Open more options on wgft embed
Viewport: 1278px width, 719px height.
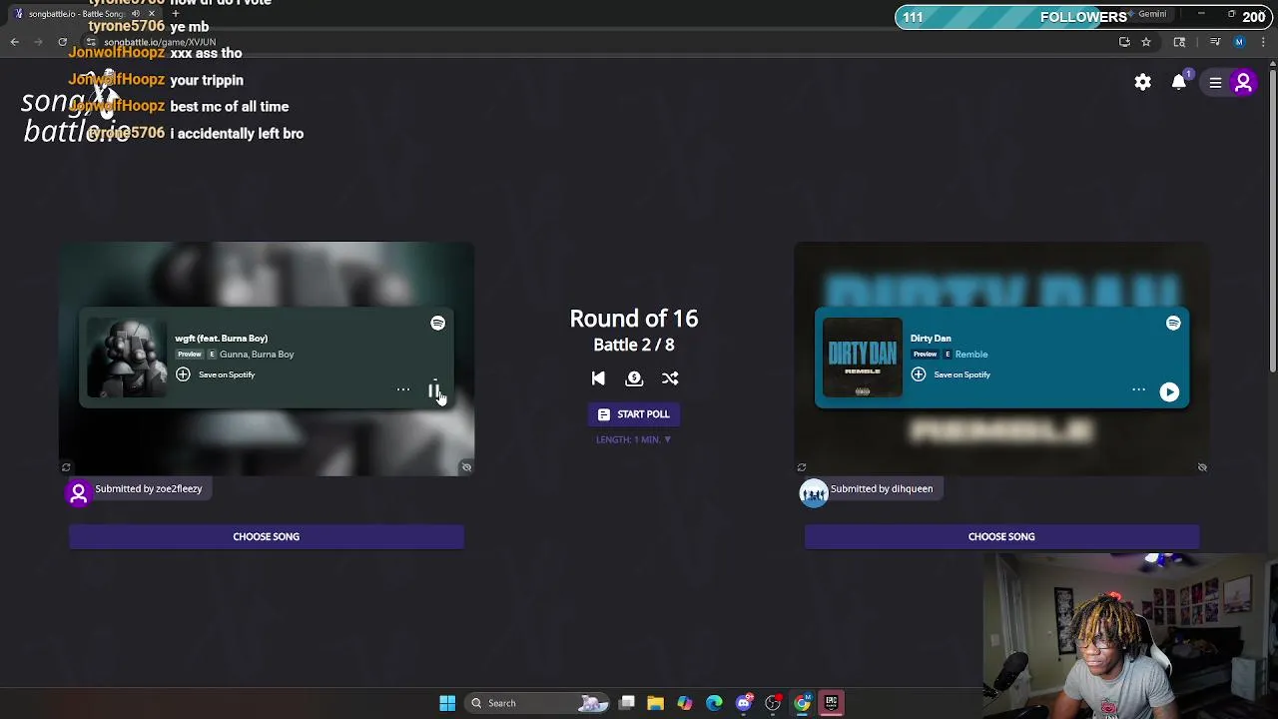tap(403, 389)
